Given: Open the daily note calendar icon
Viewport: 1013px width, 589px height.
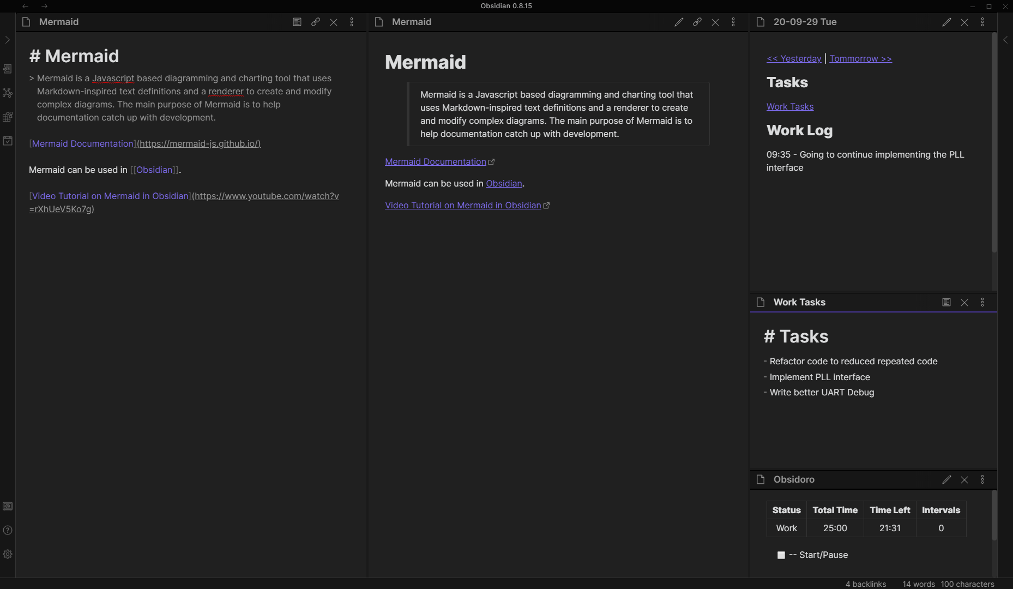Looking at the screenshot, I should click(8, 141).
